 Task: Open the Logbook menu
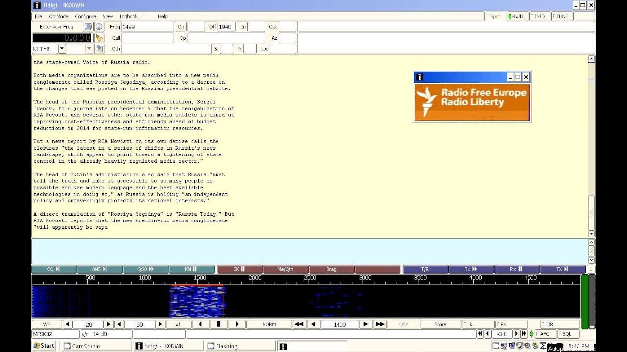point(129,16)
